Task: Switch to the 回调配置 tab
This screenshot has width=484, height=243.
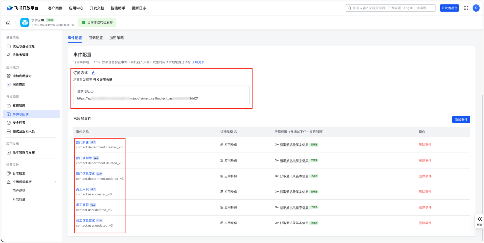Action: (96, 38)
